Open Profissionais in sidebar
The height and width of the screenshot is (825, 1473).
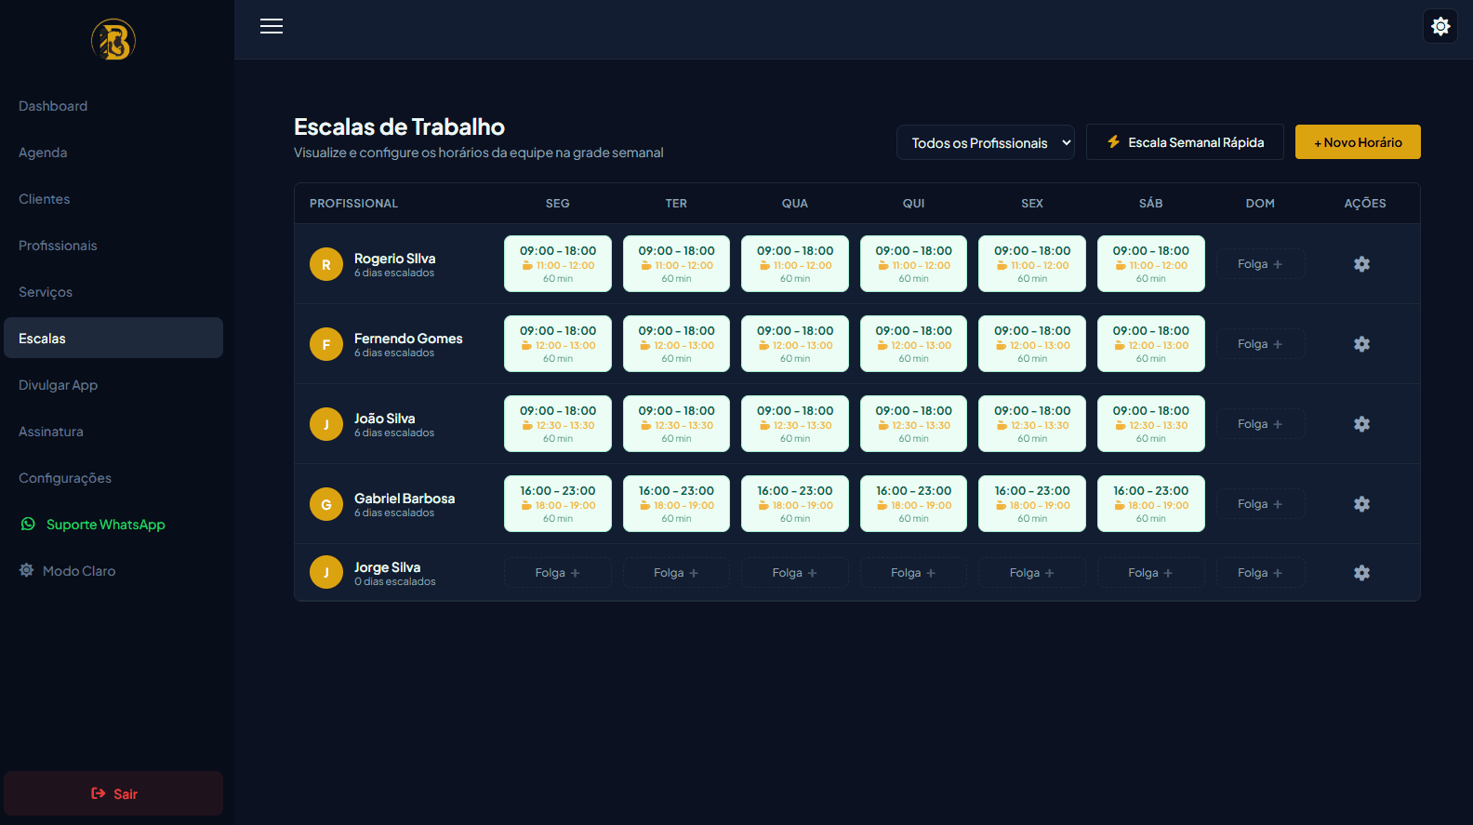coord(113,246)
